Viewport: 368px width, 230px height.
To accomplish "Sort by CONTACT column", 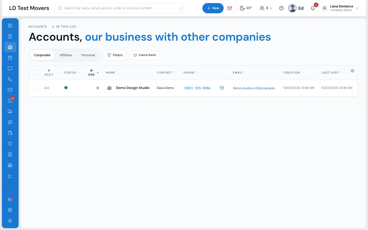I will click(x=166, y=73).
